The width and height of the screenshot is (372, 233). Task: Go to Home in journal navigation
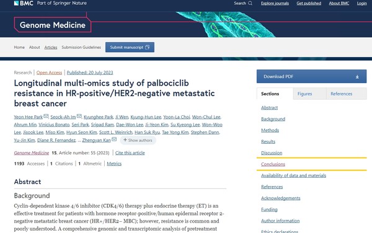click(x=19, y=48)
